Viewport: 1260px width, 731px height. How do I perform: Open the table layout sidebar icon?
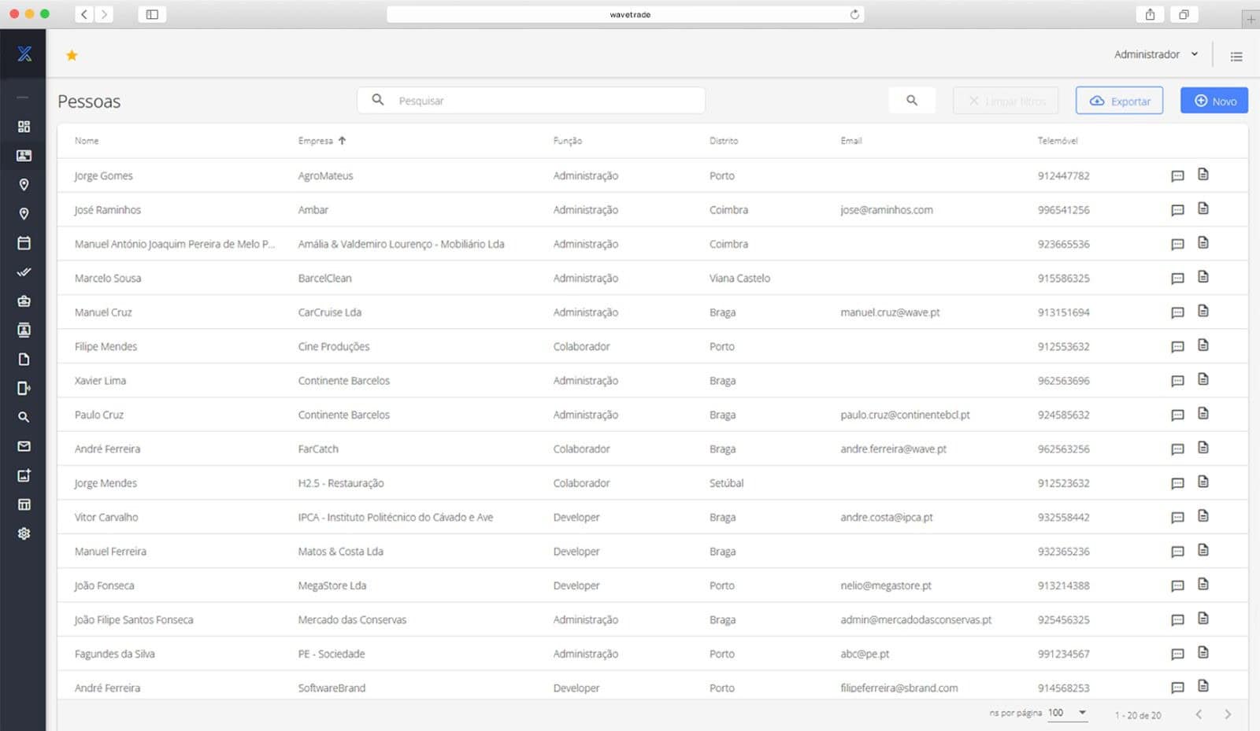pyautogui.click(x=24, y=504)
